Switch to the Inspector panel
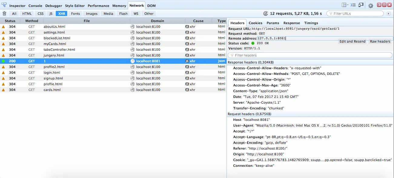Viewport: 394px width, 178px height. [17, 6]
